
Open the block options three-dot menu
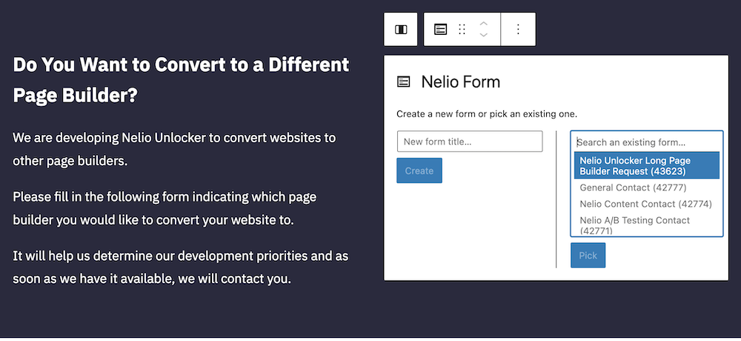click(x=518, y=30)
